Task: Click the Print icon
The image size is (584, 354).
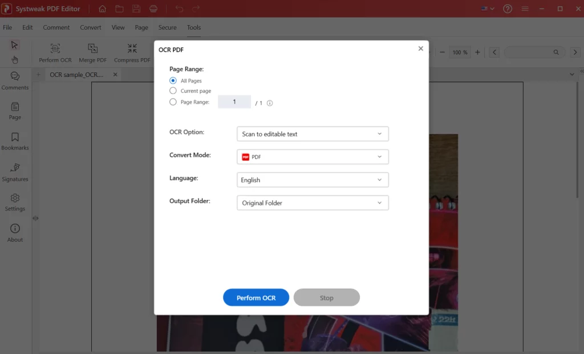Action: [153, 9]
